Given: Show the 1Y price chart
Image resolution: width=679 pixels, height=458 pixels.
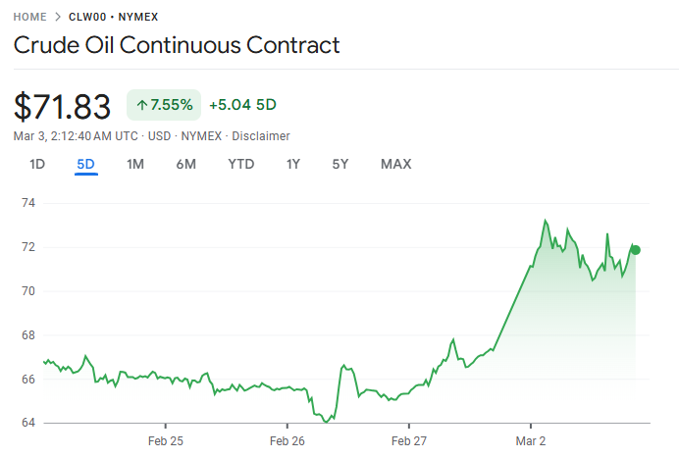Looking at the screenshot, I should [x=293, y=164].
